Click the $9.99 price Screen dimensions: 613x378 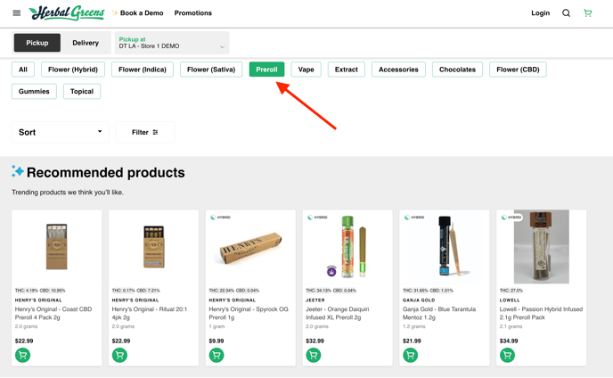pos(217,341)
